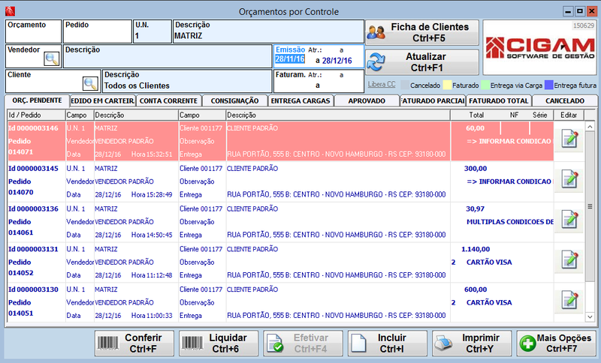Screen dimensions: 601x363
Task: Click the Total column header
Action: (476, 115)
